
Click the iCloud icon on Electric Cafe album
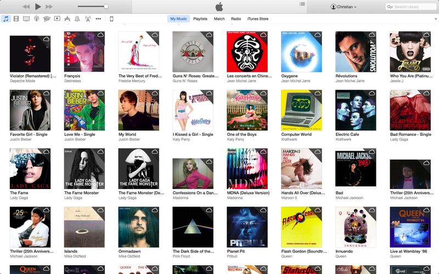tap(372, 93)
